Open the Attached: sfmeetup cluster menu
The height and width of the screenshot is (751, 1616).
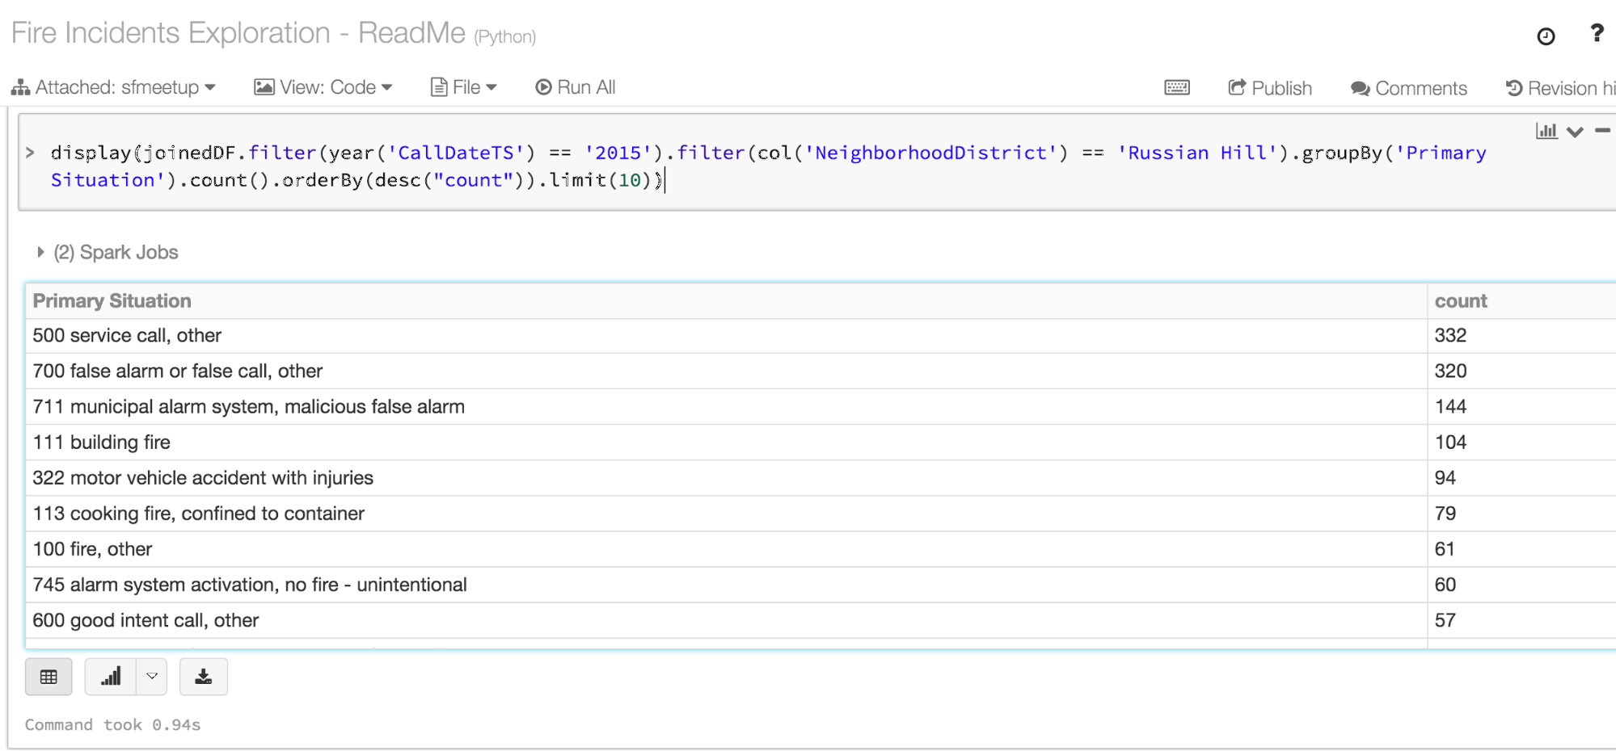coord(114,87)
